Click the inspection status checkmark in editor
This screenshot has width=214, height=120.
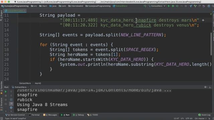(x=211, y=14)
